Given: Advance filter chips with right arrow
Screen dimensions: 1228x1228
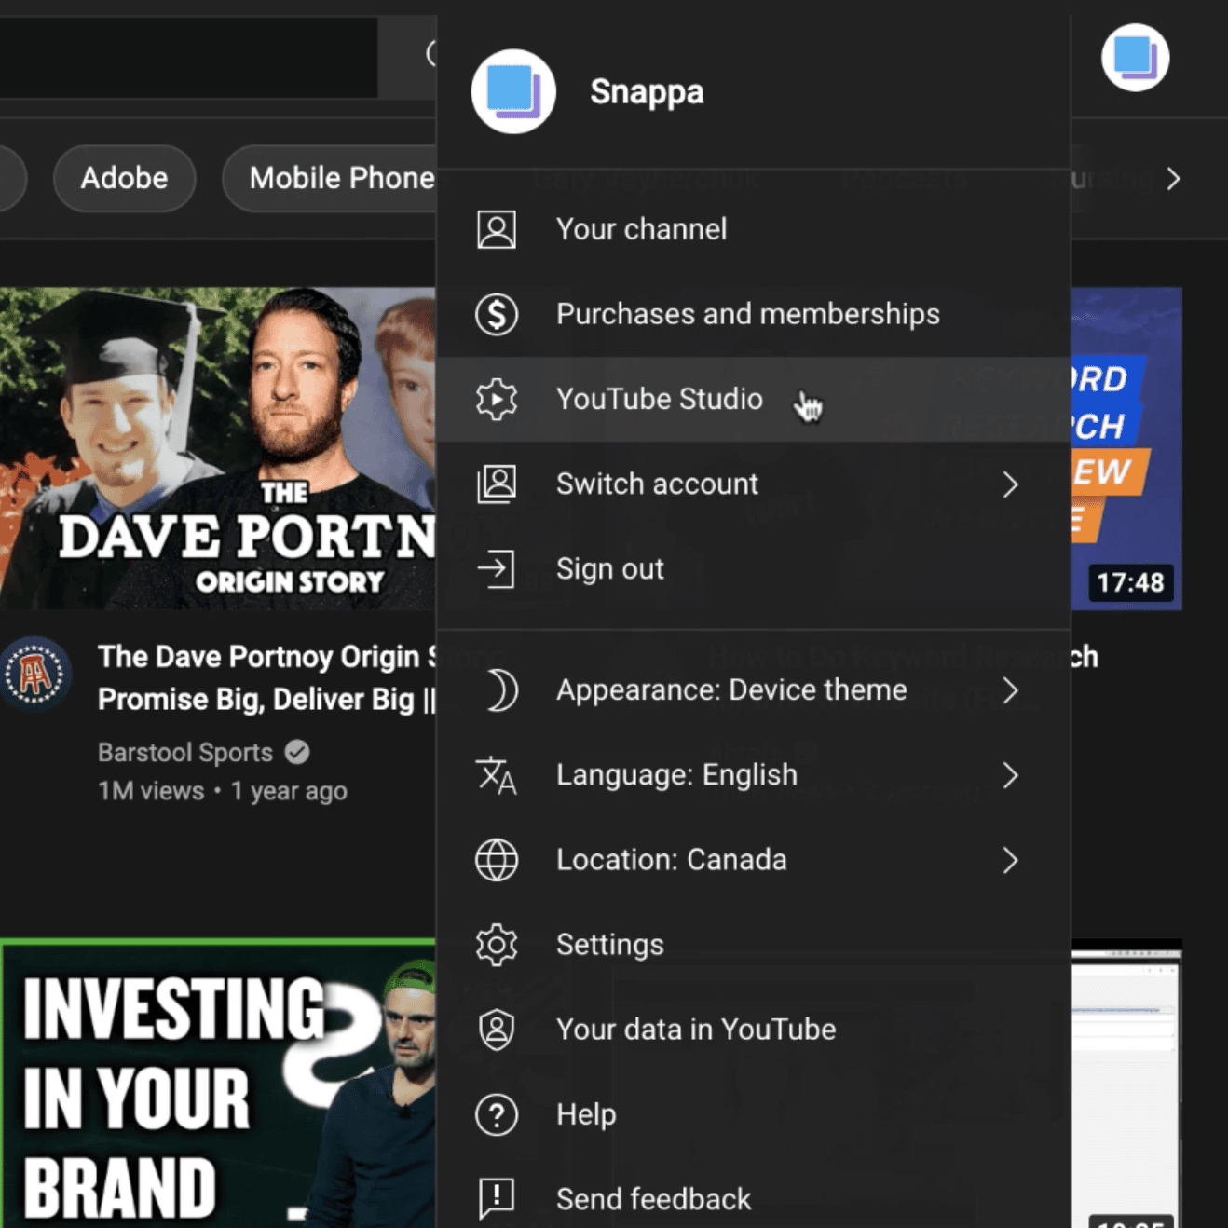Looking at the screenshot, I should pos(1174,179).
